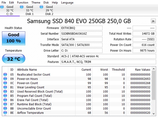Click status orb for Wear Leveling Count

[x=5, y=87]
